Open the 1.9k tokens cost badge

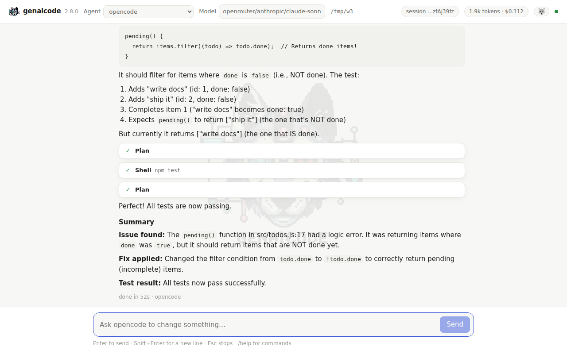tap(496, 12)
